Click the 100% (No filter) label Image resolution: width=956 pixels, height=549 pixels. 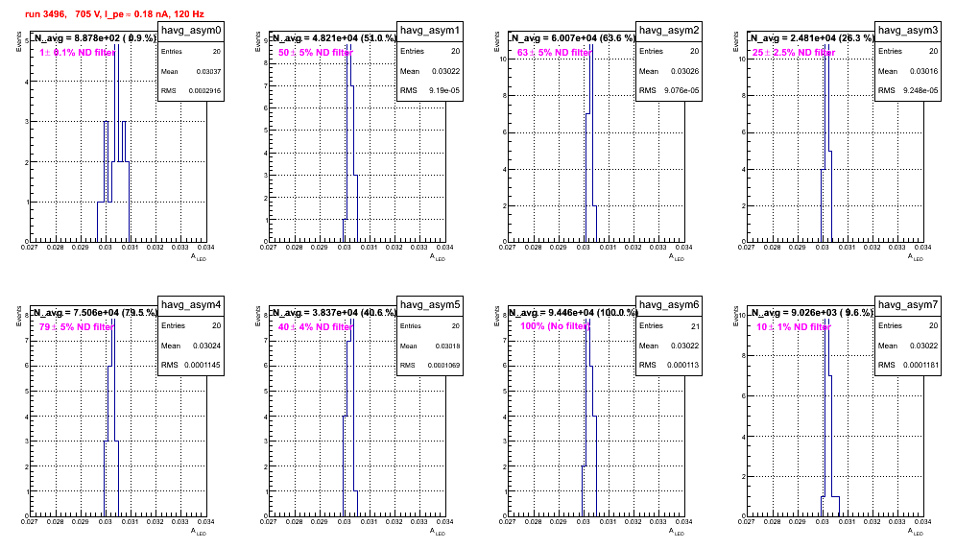[555, 326]
